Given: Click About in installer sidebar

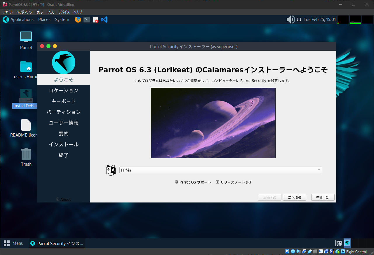Looking at the screenshot, I should pyautogui.click(x=63, y=199).
